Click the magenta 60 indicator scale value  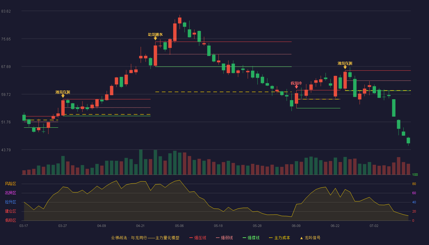[x=414, y=193]
